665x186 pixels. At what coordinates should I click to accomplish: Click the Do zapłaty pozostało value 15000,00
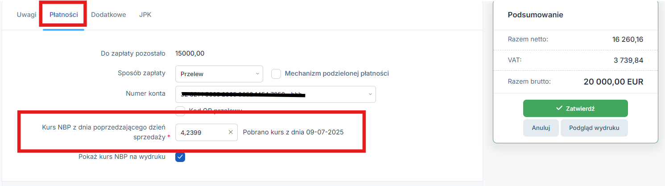pos(190,53)
